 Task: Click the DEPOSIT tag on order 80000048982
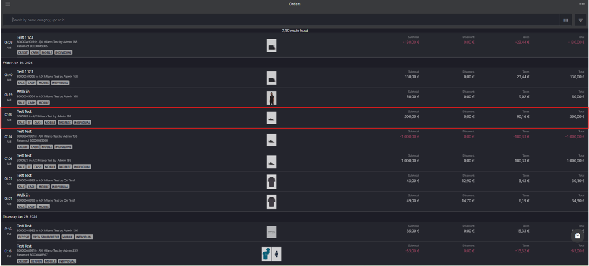24,237
